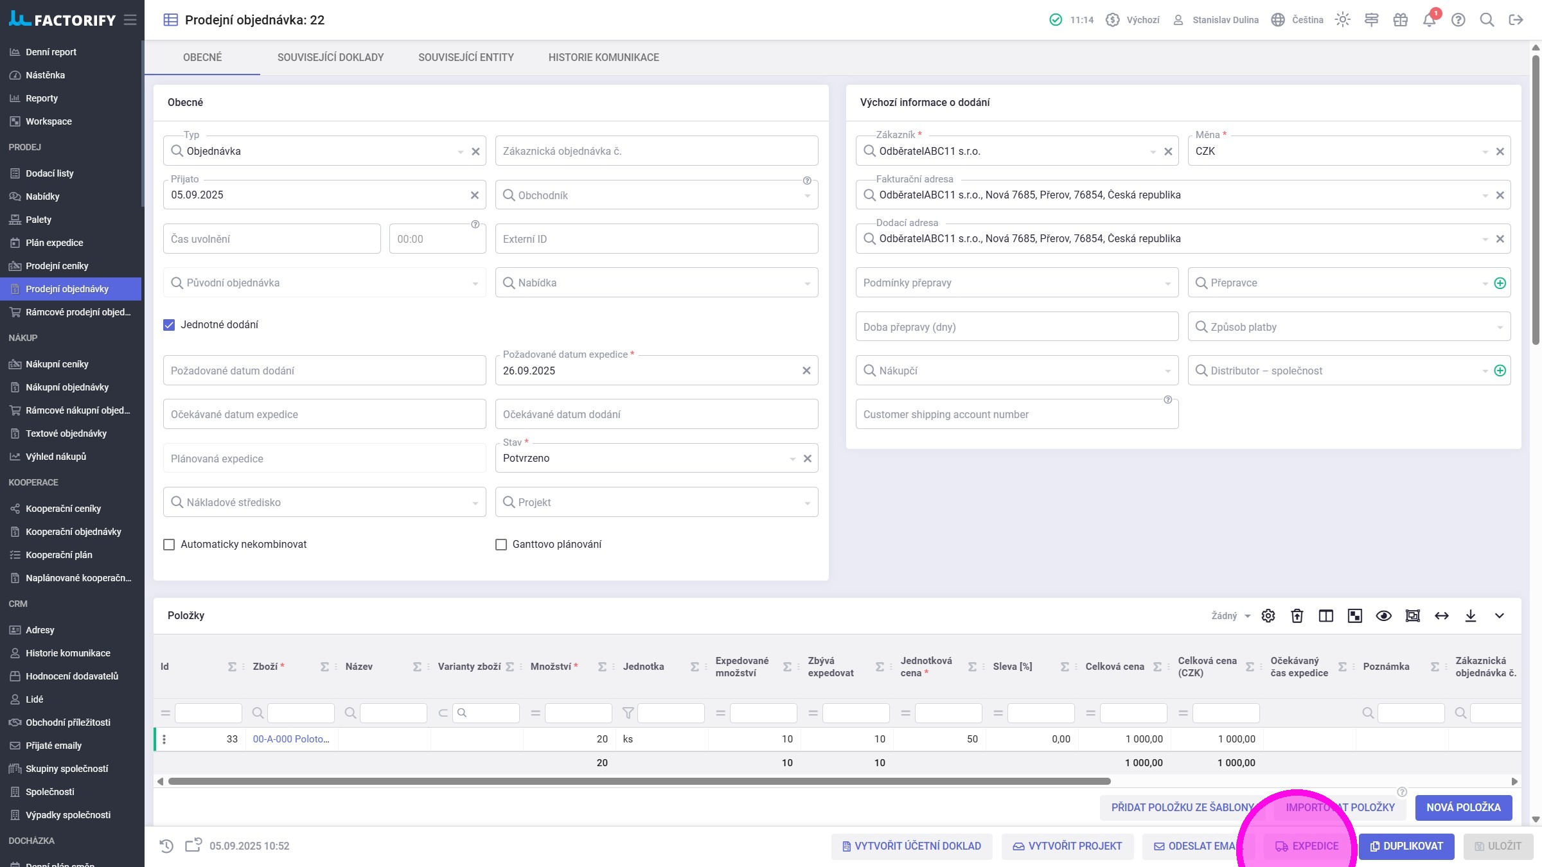Toggle the light/dark theme sun icon
Viewport: 1542px width, 867px height.
[1342, 20]
